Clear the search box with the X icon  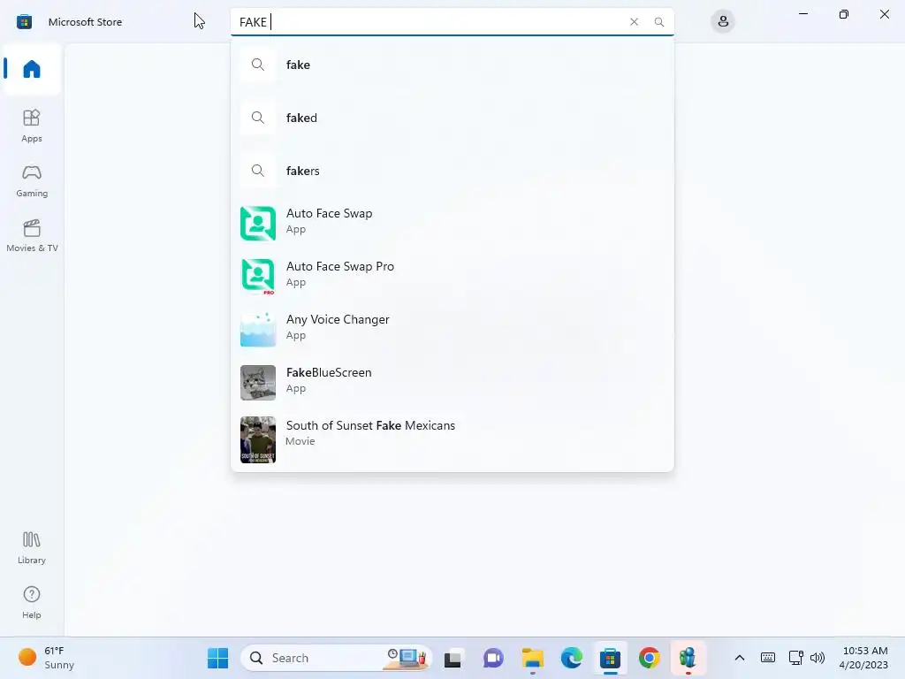tap(634, 22)
